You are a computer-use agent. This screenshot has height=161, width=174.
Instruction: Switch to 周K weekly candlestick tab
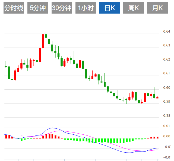[x=134, y=8]
